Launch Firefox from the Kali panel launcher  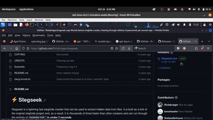pyautogui.click(x=27, y=25)
